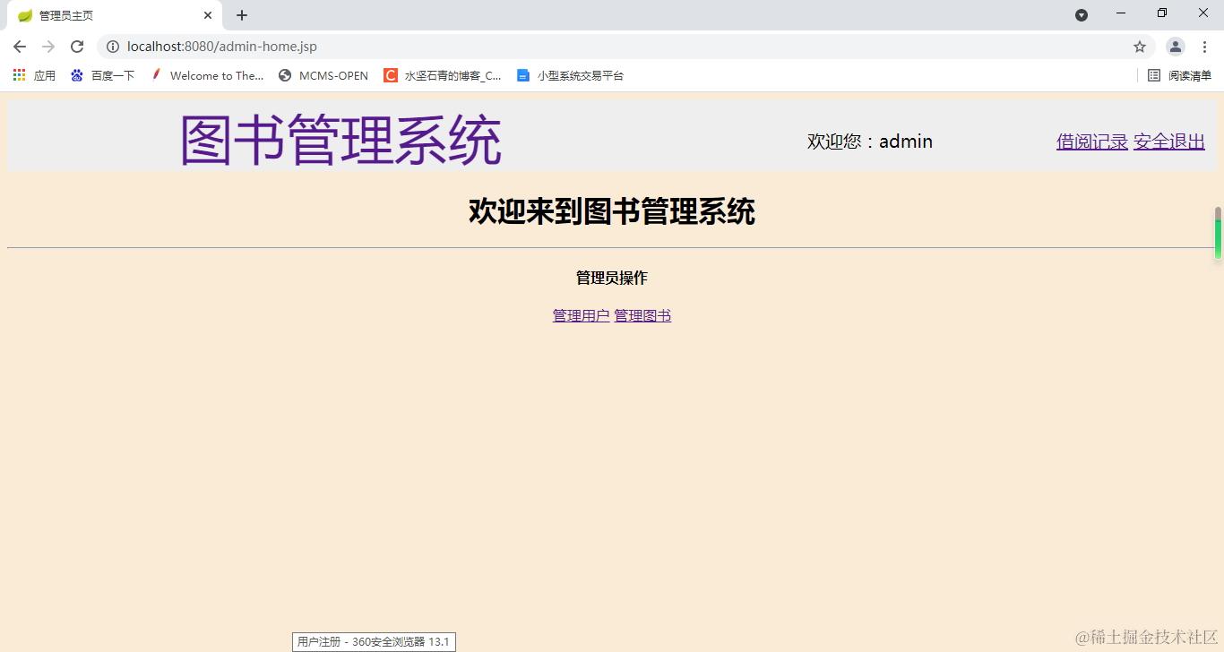Open a new tab with the plus button
This screenshot has height=652, width=1224.
pyautogui.click(x=240, y=15)
